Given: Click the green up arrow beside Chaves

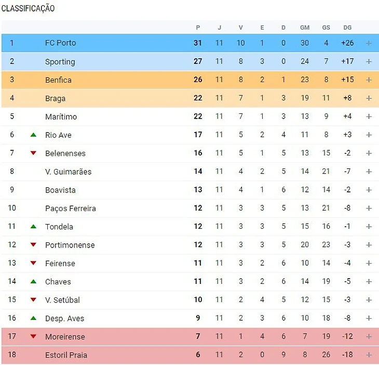Looking at the screenshot, I should (33, 282).
